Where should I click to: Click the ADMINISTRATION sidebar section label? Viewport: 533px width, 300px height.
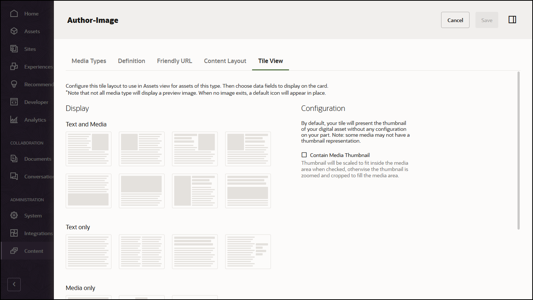pyautogui.click(x=27, y=200)
